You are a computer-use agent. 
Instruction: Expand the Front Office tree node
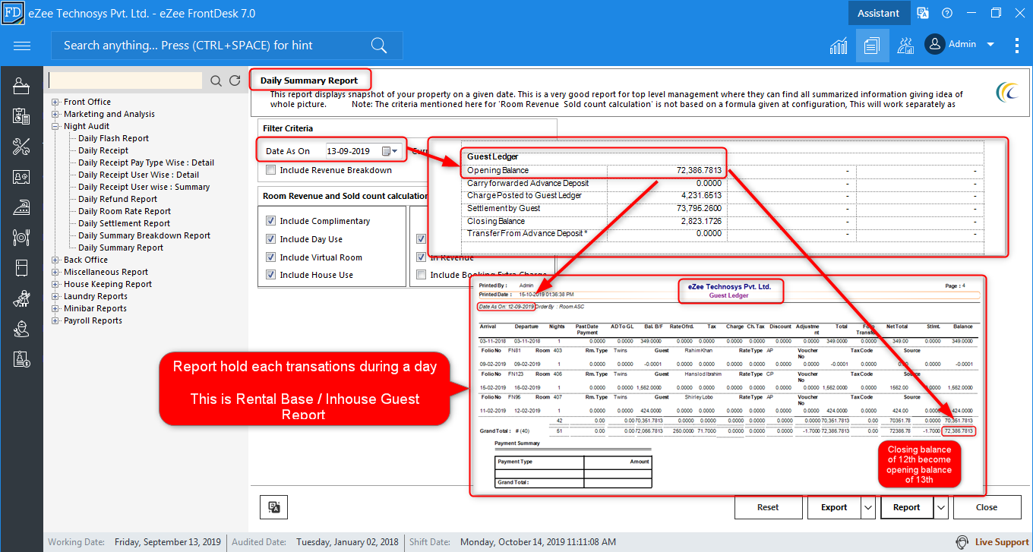55,102
